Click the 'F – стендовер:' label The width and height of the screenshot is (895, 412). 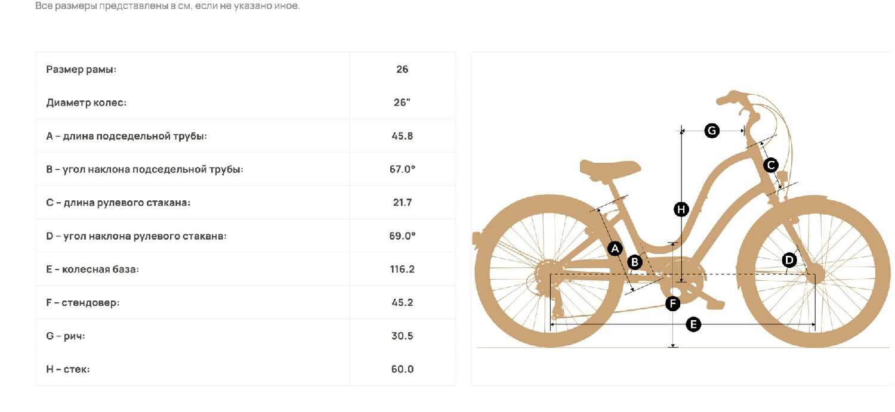[83, 303]
